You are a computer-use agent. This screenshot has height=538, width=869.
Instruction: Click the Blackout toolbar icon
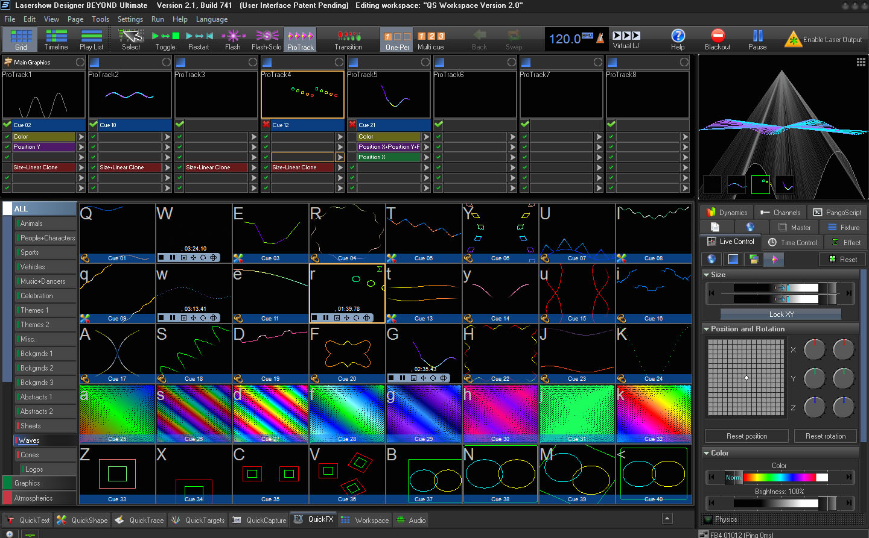[x=717, y=39]
